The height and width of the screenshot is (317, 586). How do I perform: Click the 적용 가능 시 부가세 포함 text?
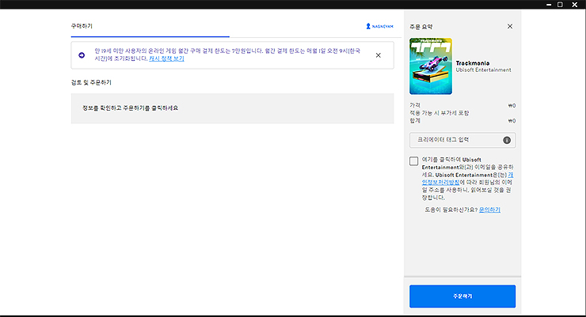click(439, 113)
